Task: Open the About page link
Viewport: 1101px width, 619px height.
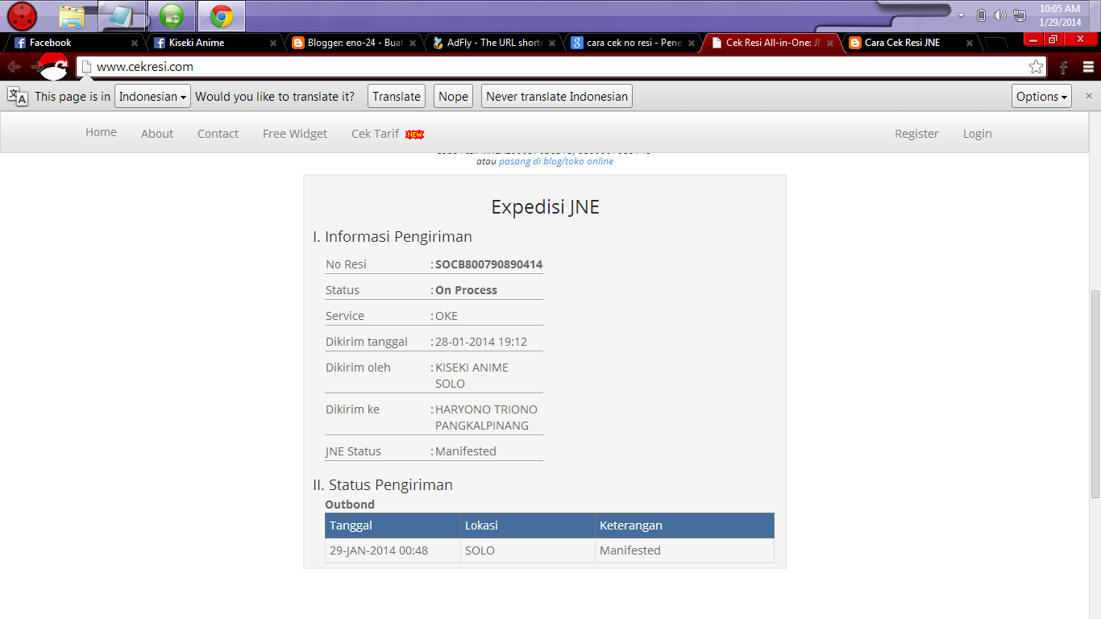Action: pos(157,134)
